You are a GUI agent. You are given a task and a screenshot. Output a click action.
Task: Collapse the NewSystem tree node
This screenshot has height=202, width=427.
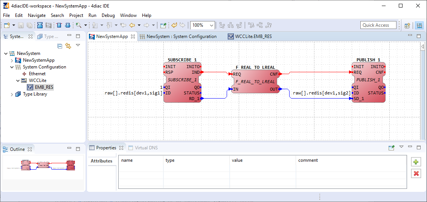click(x=6, y=53)
